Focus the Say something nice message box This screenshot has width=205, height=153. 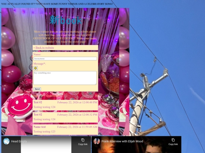(x=65, y=78)
